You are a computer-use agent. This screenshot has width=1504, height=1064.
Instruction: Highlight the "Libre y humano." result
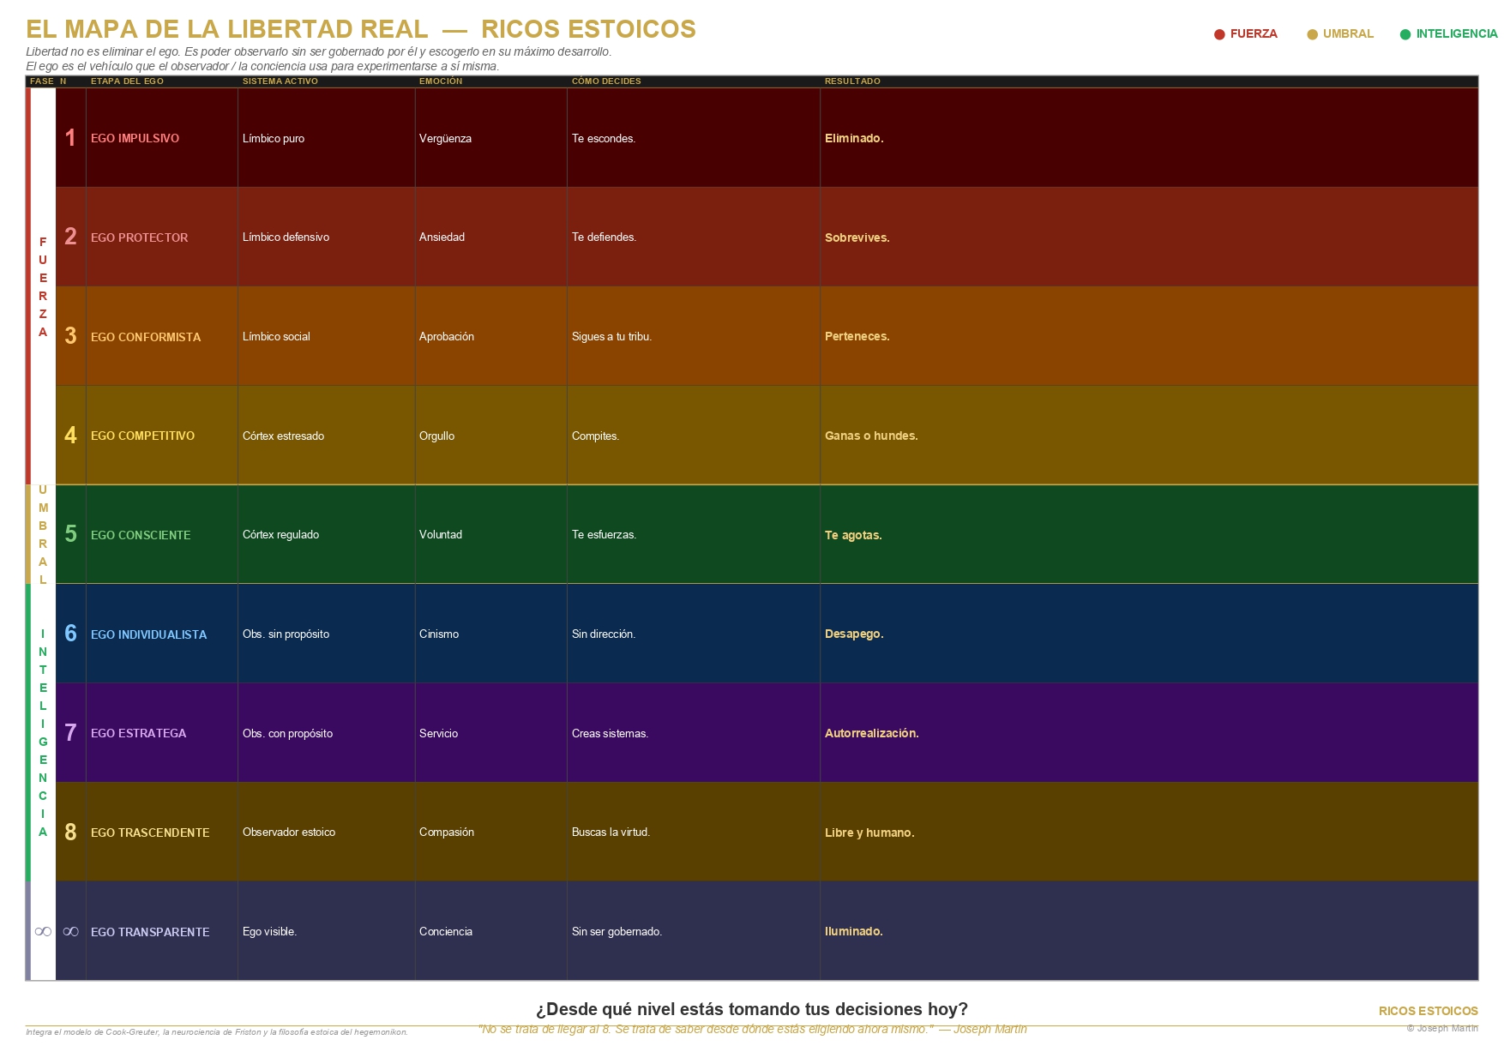tap(869, 833)
